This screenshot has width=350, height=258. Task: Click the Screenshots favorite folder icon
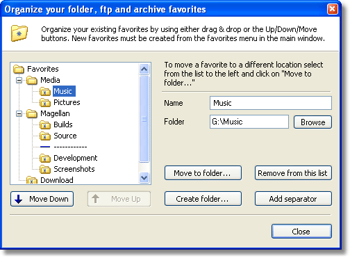click(x=45, y=170)
